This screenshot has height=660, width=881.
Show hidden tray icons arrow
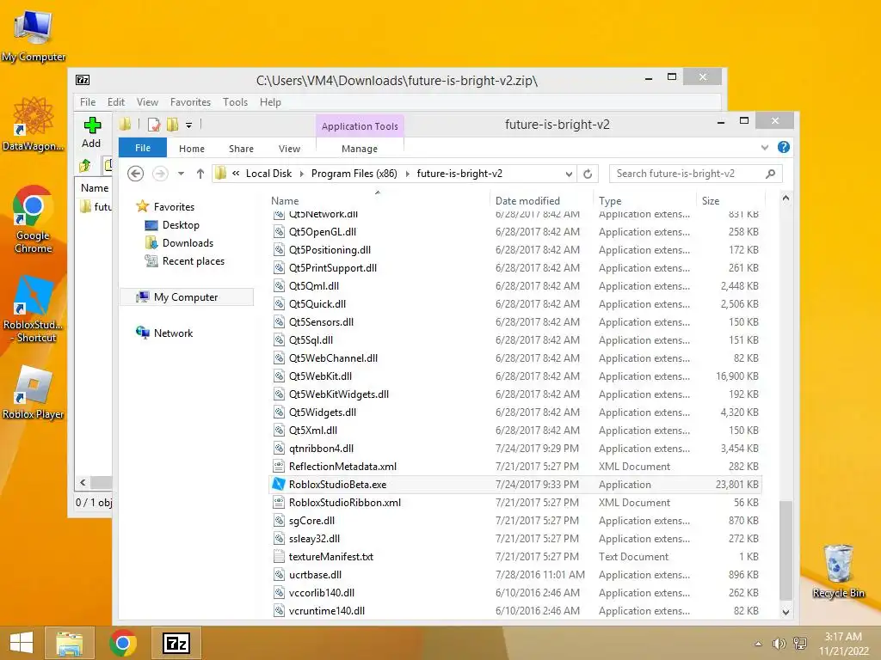pyautogui.click(x=759, y=644)
